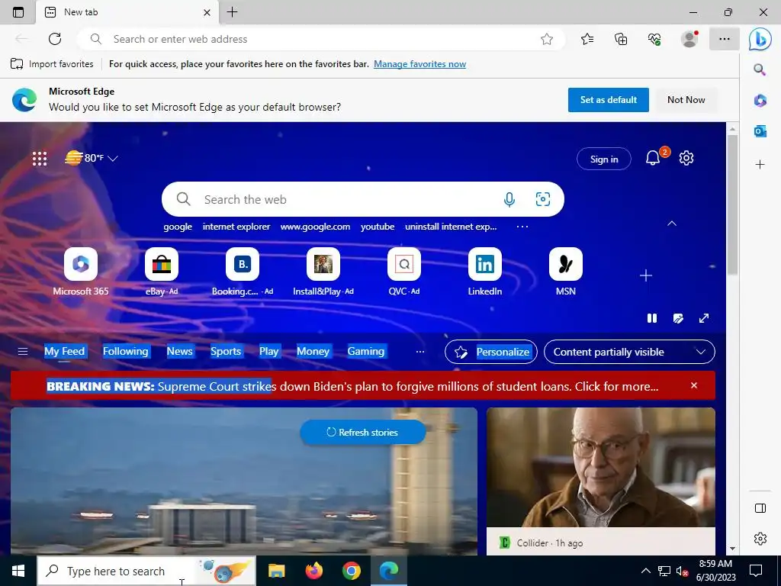
Task: Open the app launcher grid icon
Action: 40,159
